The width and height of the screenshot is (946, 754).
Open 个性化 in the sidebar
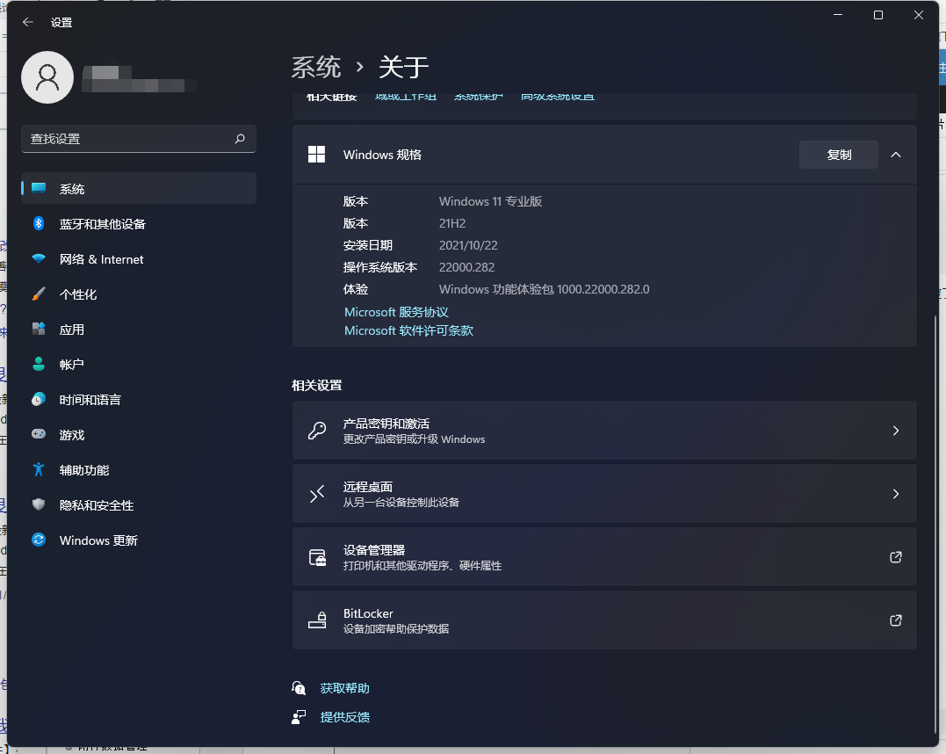138,294
